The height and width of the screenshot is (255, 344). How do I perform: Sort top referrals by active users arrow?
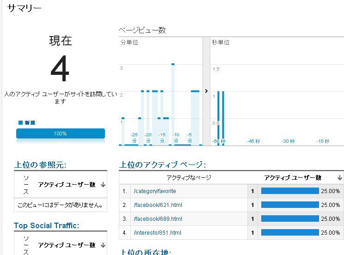103,185
